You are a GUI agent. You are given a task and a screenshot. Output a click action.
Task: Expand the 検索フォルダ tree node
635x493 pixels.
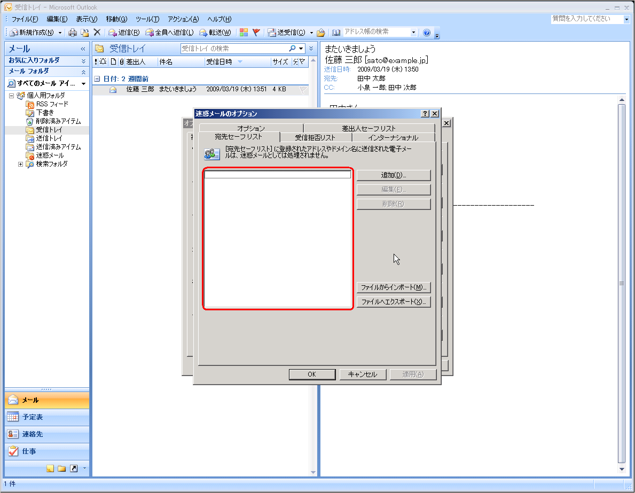[20, 164]
